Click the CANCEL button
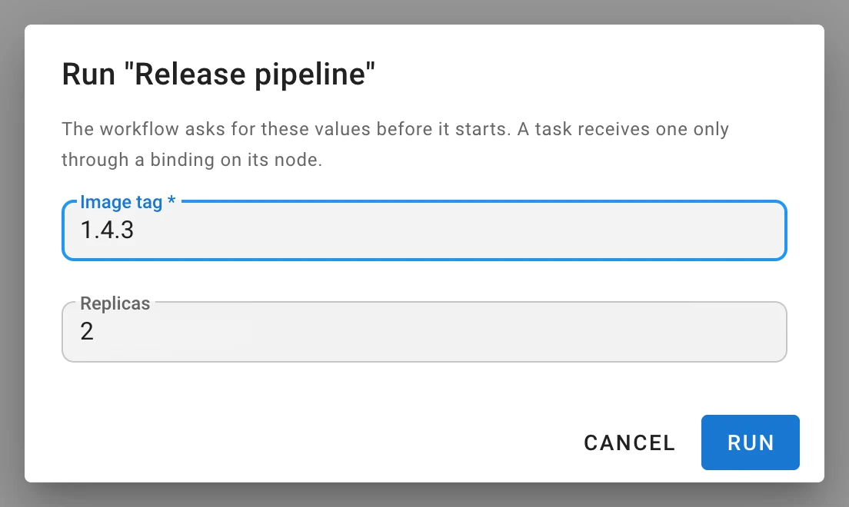Viewport: 849px width, 507px height. coord(629,442)
